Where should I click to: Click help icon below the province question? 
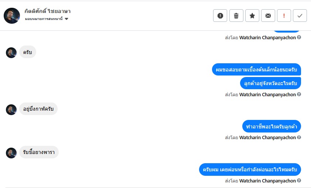point(299,94)
